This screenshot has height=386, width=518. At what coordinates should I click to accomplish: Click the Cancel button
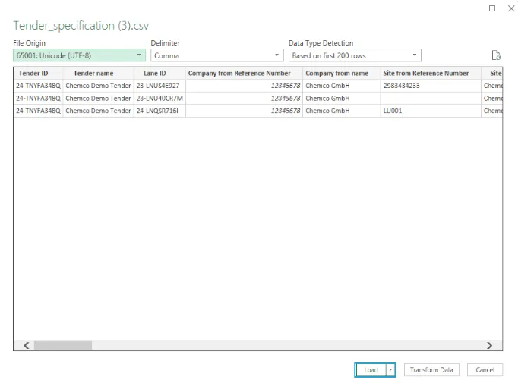[485, 370]
